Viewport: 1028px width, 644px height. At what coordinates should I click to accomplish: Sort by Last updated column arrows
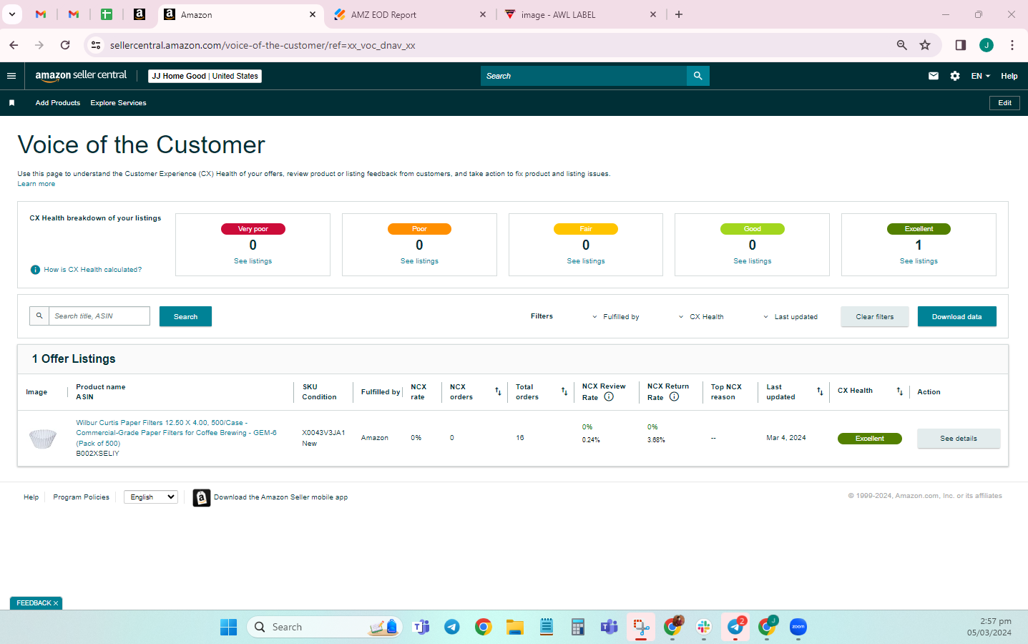[x=820, y=391]
